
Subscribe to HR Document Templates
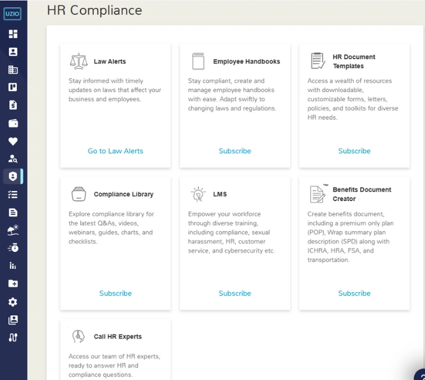pyautogui.click(x=354, y=151)
